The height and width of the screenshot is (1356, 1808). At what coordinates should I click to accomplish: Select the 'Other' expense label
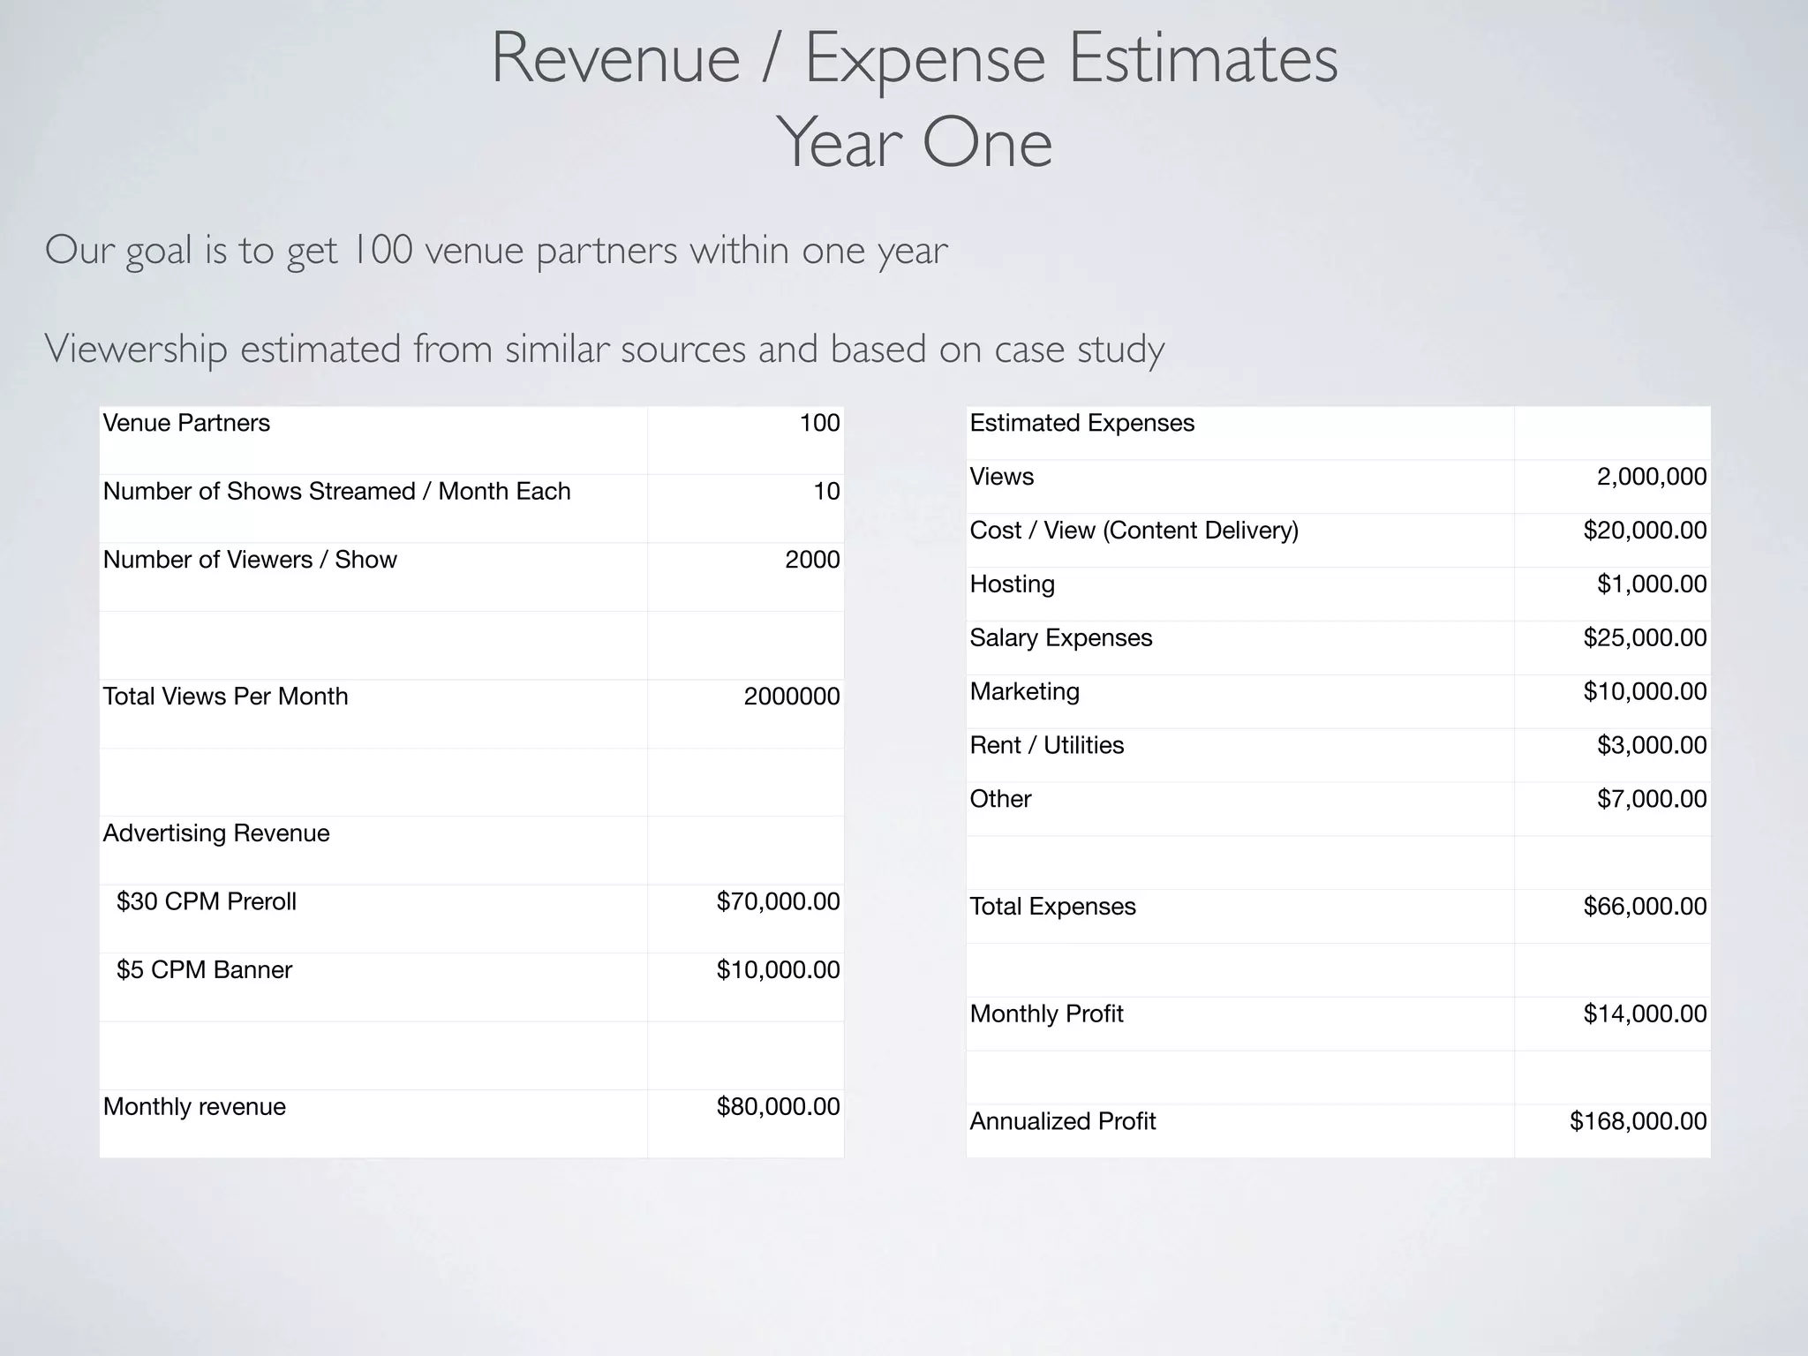tap(1000, 799)
